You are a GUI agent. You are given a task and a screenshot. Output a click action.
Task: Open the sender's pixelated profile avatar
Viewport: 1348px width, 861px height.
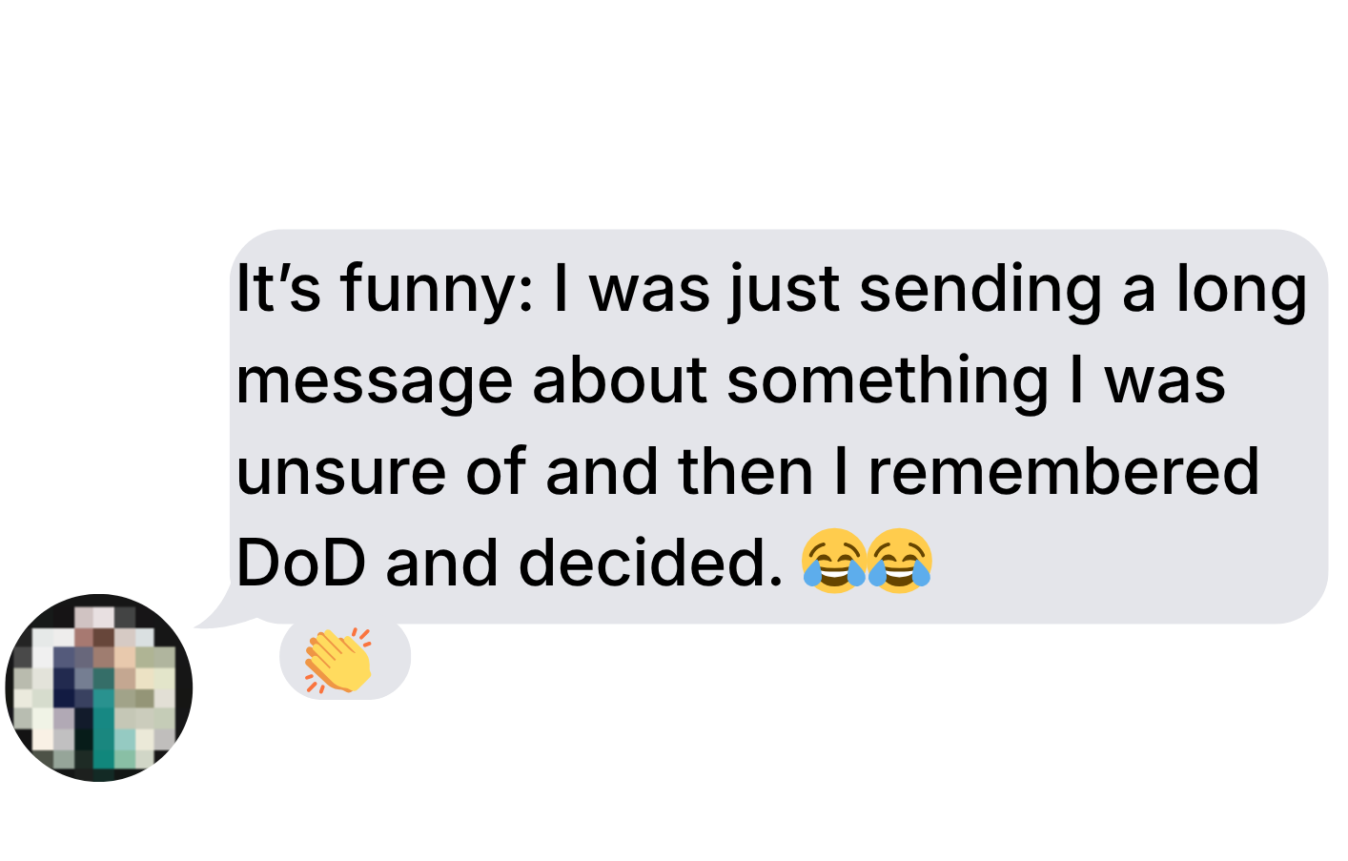[x=99, y=687]
